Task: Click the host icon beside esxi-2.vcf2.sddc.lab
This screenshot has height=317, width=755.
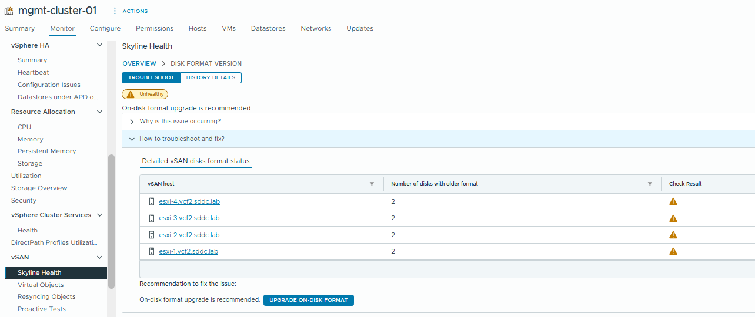Action: coord(152,235)
